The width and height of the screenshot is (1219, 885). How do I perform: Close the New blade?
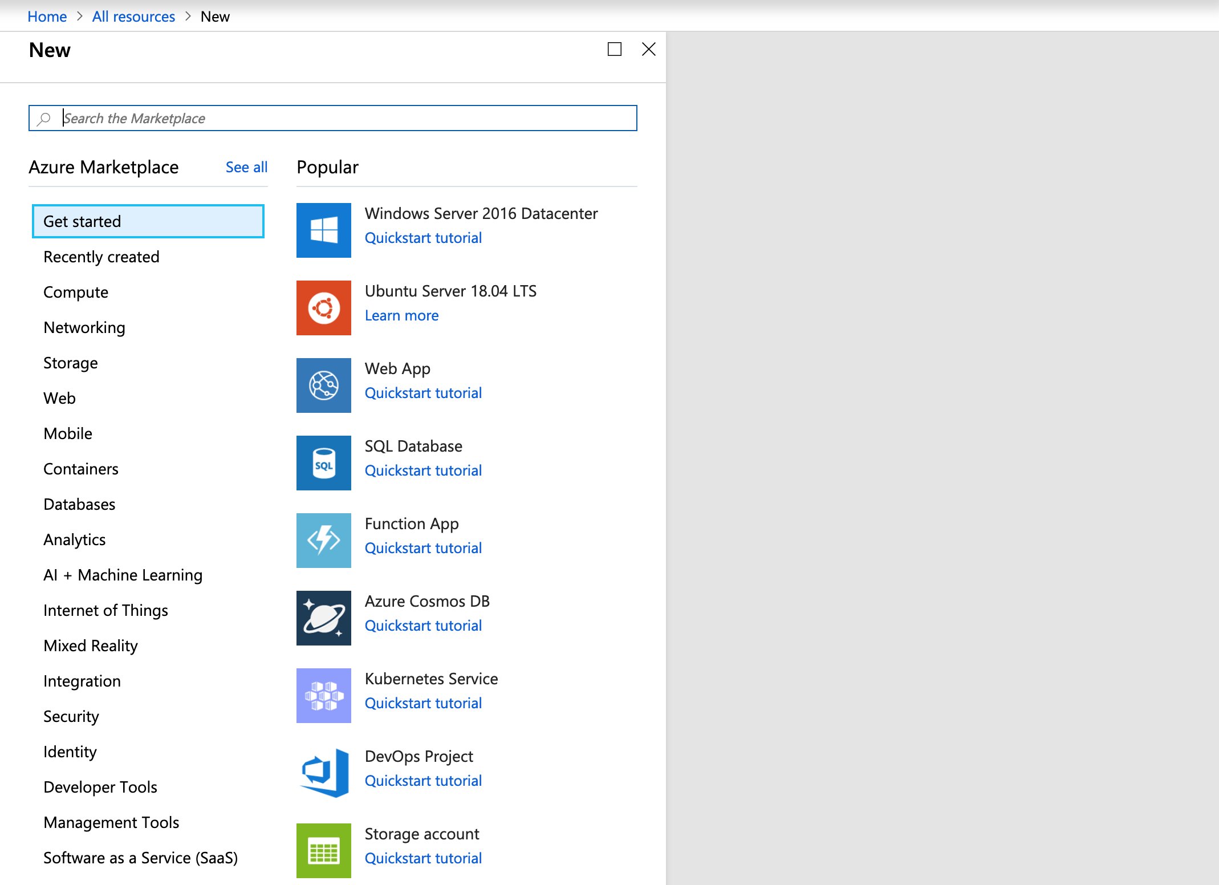point(648,50)
